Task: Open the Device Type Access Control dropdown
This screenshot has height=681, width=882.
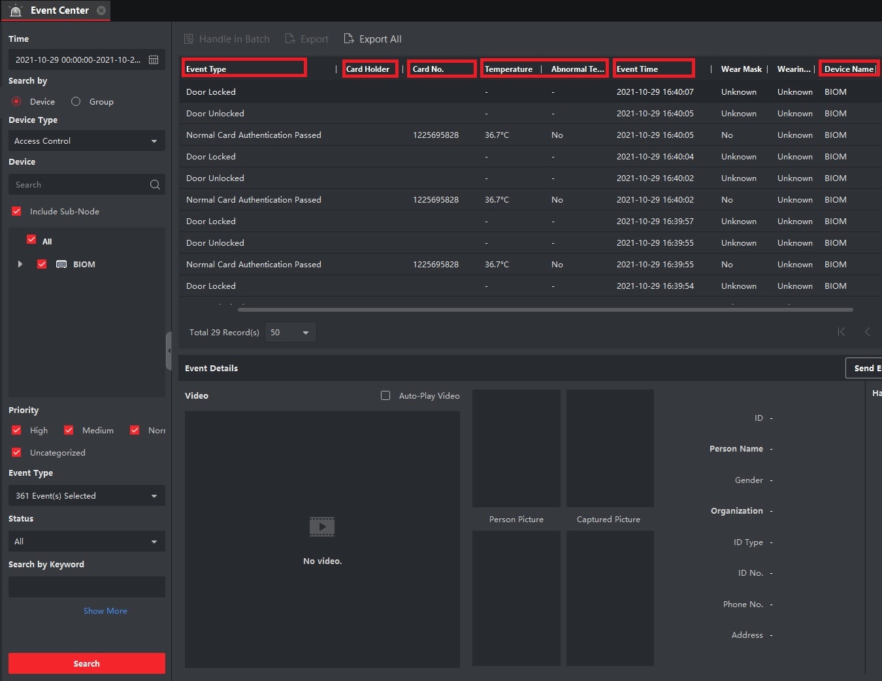Action: pos(87,141)
